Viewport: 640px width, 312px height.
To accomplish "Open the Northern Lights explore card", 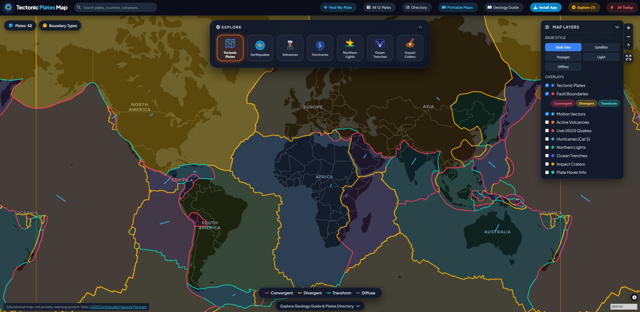I will pyautogui.click(x=350, y=48).
